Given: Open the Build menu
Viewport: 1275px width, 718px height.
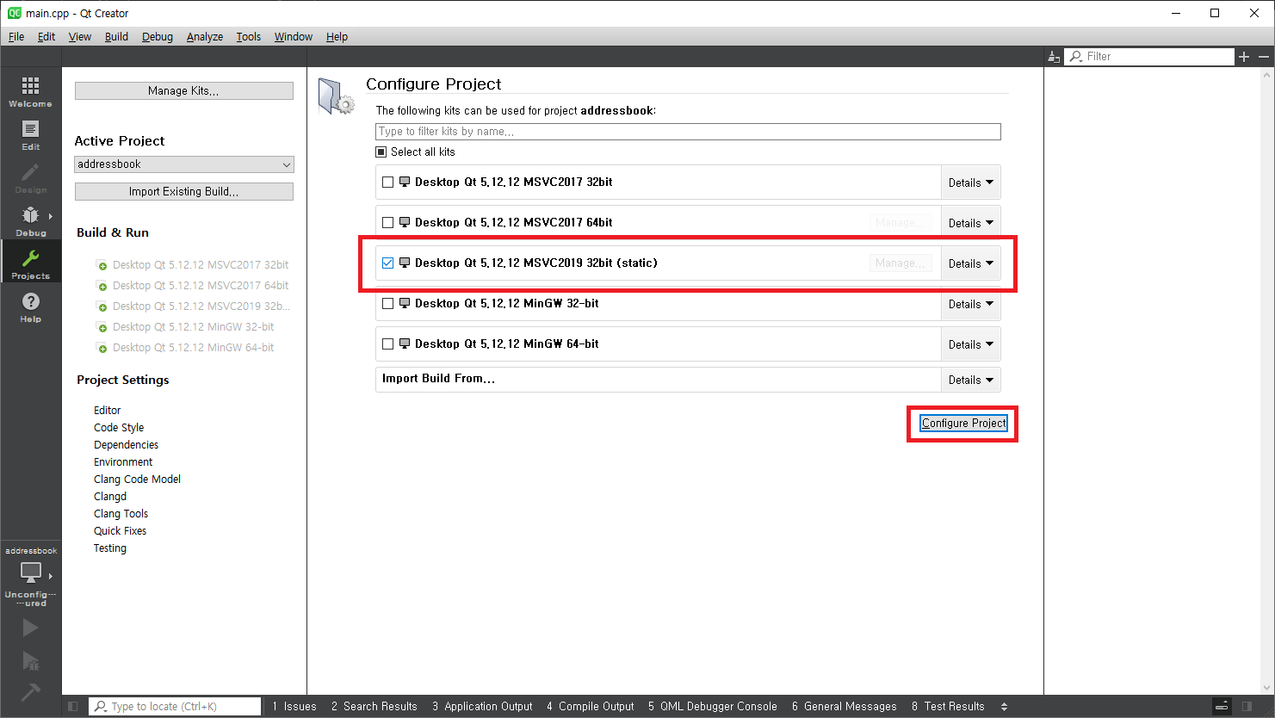Looking at the screenshot, I should pyautogui.click(x=116, y=36).
